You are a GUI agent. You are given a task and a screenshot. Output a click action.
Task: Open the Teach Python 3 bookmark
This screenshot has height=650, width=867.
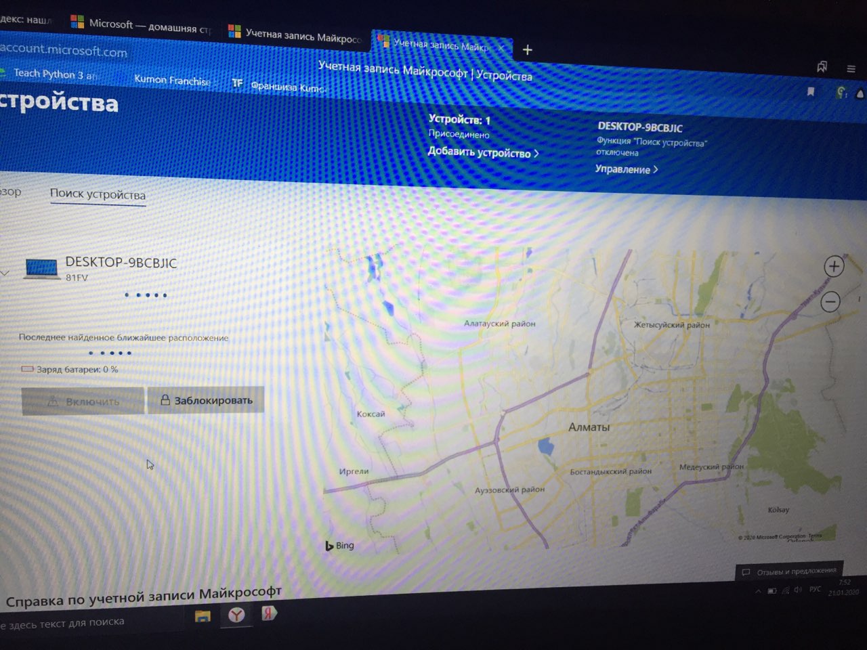tap(49, 74)
